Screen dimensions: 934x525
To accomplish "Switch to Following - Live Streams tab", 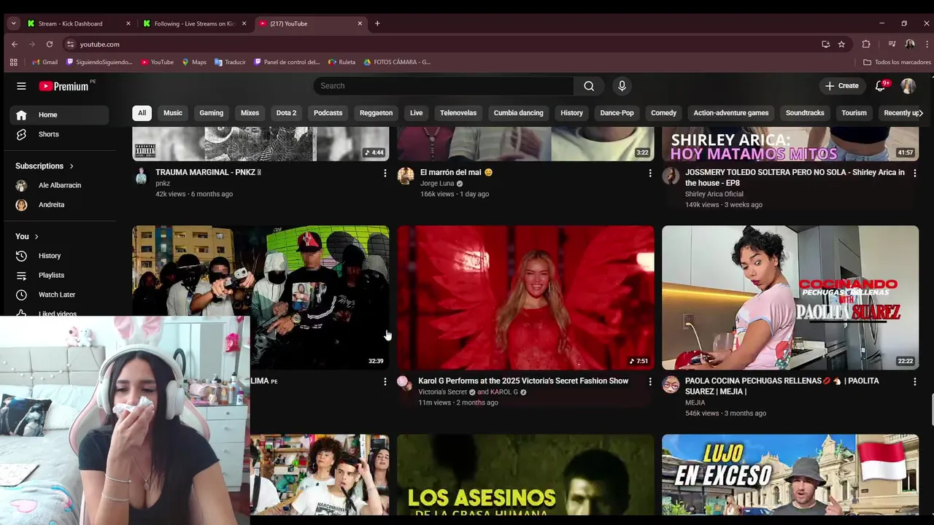I will pos(194,23).
